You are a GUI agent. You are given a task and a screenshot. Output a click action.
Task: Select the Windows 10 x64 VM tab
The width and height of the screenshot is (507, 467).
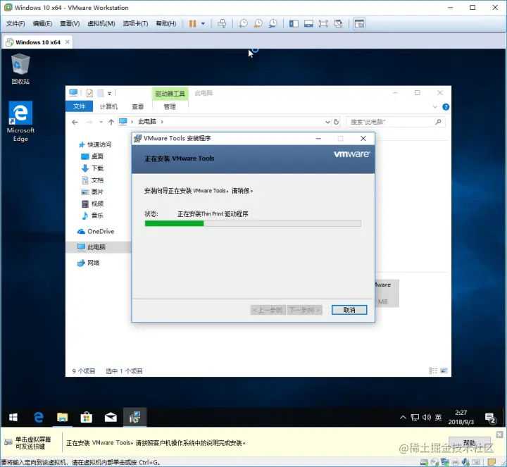click(38, 42)
